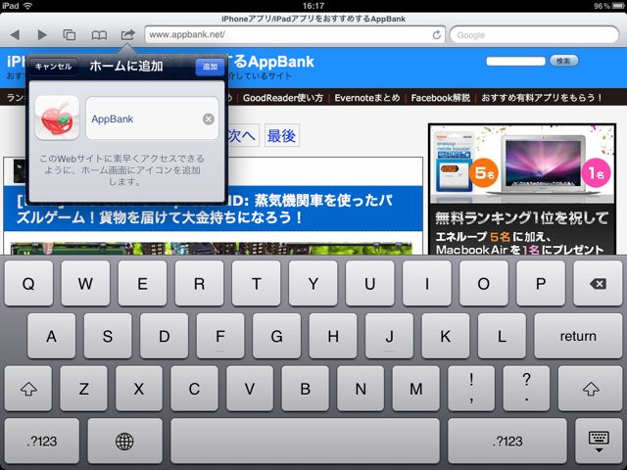The image size is (627, 470).
Task: Clear the AppBank name field
Action: pos(209,119)
